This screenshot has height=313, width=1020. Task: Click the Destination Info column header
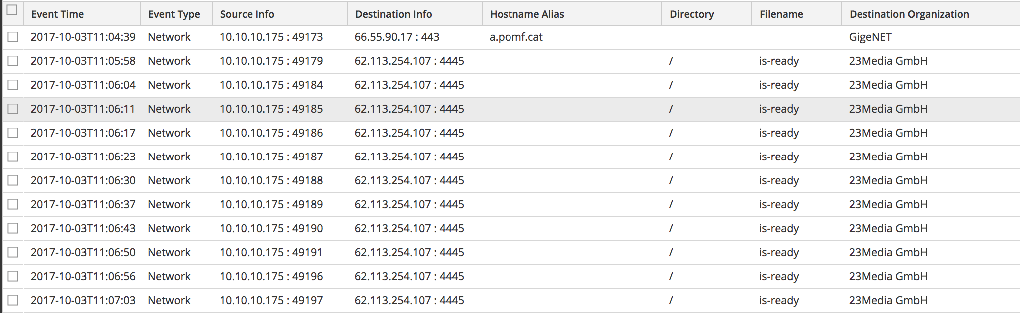393,14
